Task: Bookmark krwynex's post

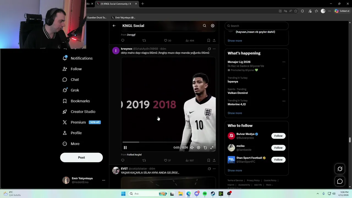Action: click(209, 160)
